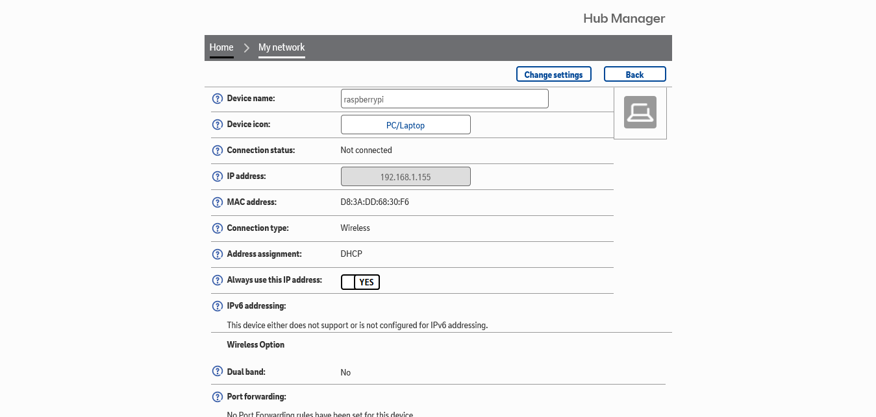Click the Device name field raspberrypi
Screen dimensions: 876x417
pos(445,99)
